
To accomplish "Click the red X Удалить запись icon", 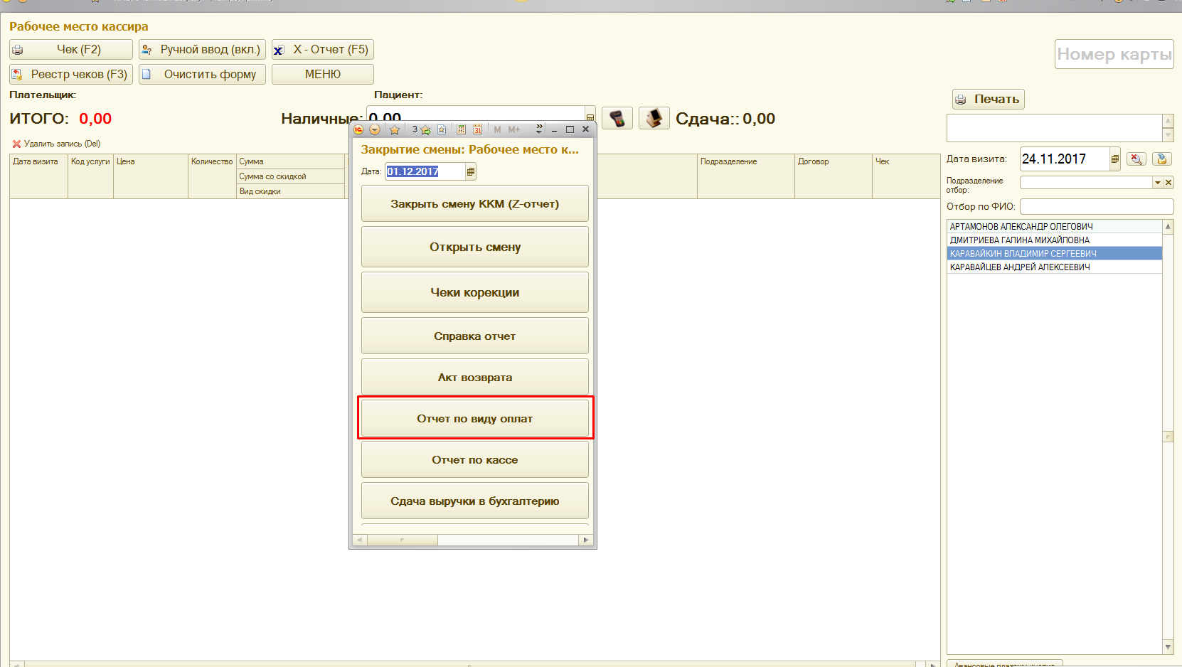I will (x=16, y=144).
